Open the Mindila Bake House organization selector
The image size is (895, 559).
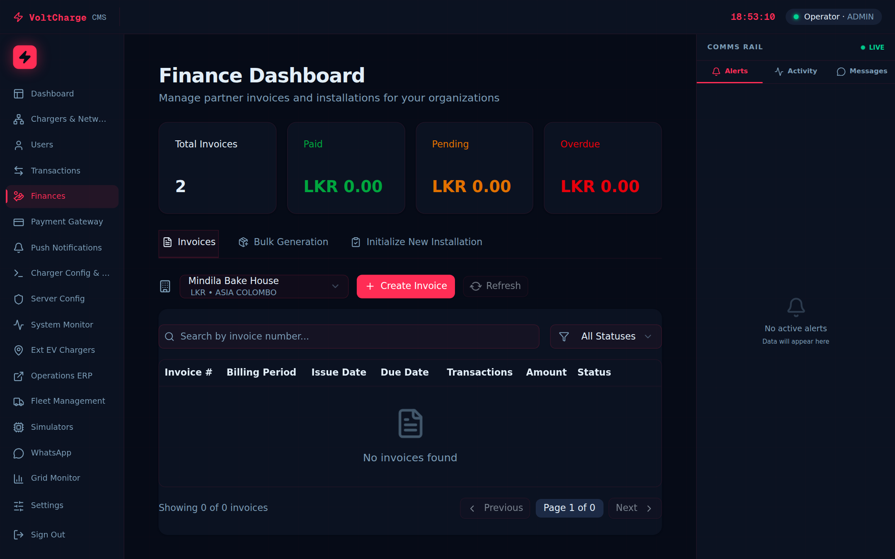pyautogui.click(x=264, y=286)
